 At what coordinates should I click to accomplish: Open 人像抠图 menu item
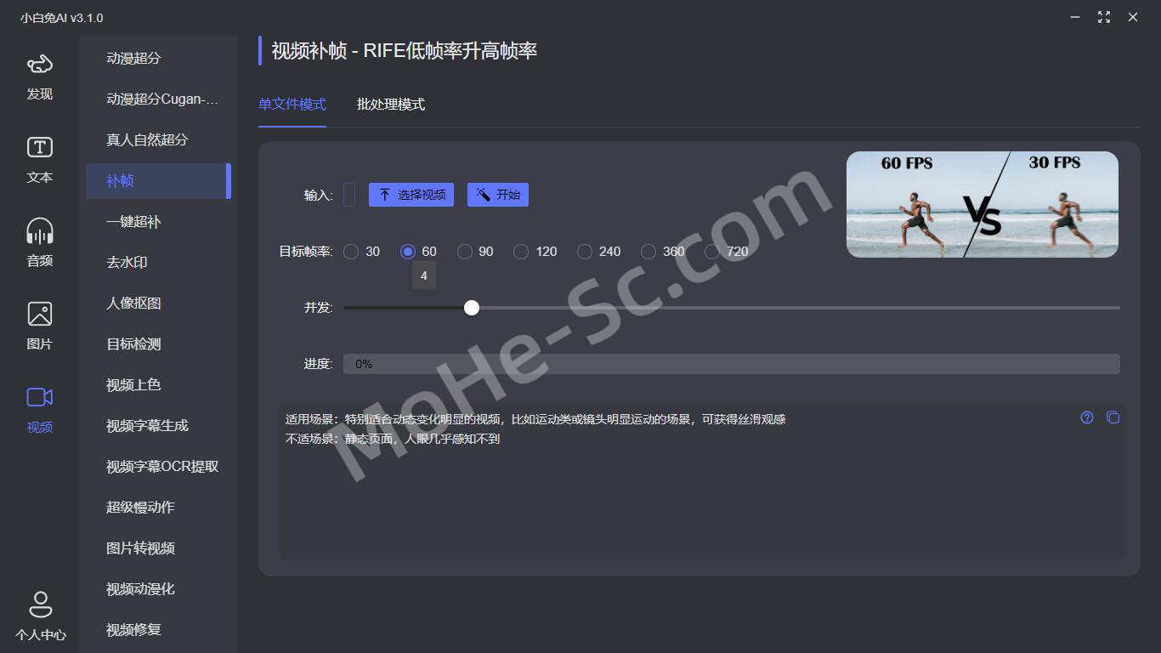point(158,304)
